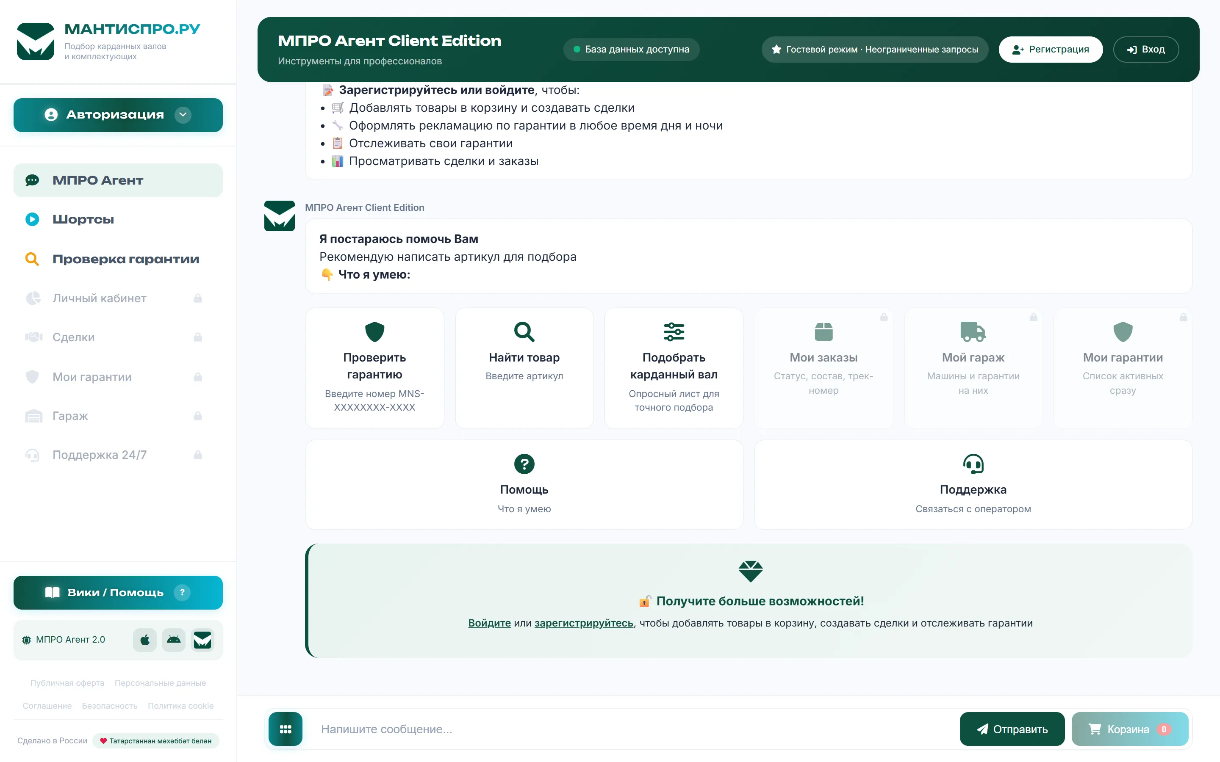This screenshot has height=762, width=1220.
Task: Click the question mark on Вики / Помощь
Action: coord(182,592)
